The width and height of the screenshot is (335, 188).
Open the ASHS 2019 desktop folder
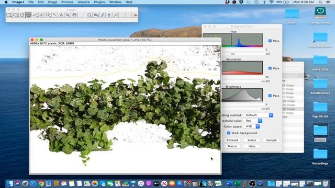(320, 63)
